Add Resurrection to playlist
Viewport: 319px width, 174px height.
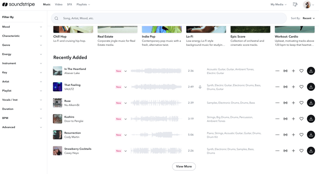294,135
